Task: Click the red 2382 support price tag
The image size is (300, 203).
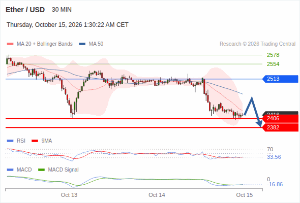Action: (280, 127)
